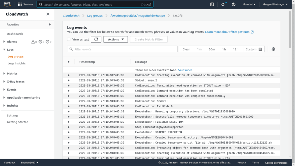Image resolution: width=295 pixels, height=166 pixels.
Task: Expand all rows via header arrow
Action: [x=69, y=62]
